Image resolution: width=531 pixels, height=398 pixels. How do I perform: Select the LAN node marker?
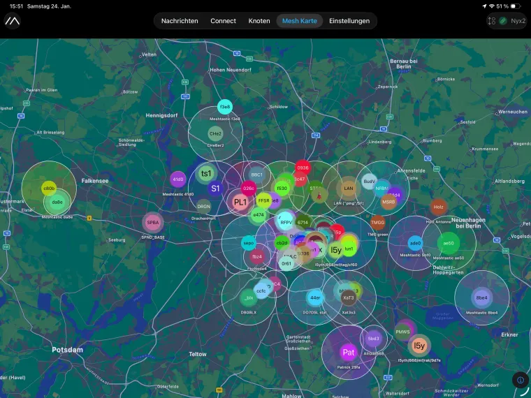tap(348, 189)
